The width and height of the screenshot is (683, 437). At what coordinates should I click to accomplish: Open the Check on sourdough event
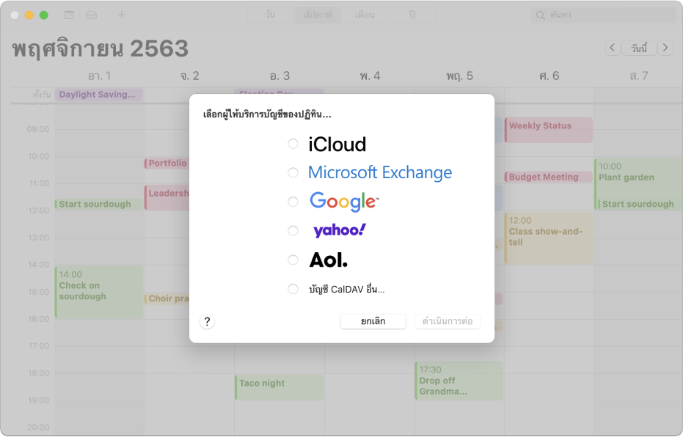99,292
